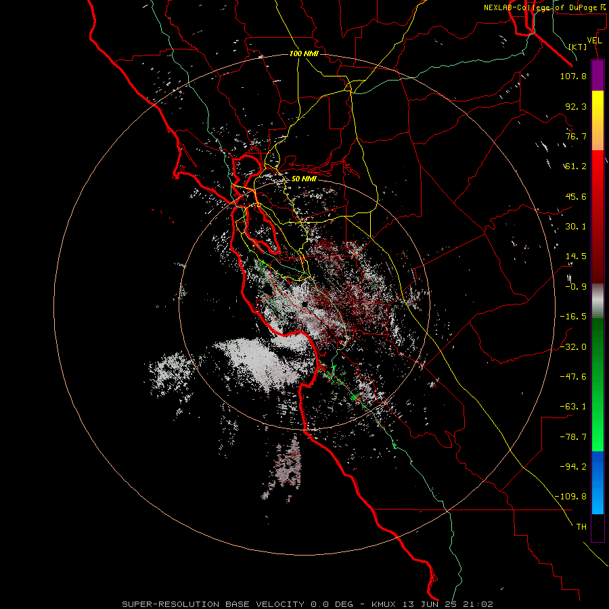
Task: Click the yellow-orange segment of the color bar
Action: tap(597, 120)
